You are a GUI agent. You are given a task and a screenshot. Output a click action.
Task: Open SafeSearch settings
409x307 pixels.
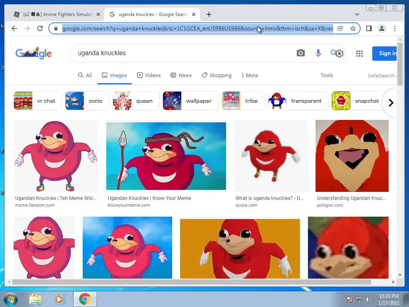click(x=382, y=76)
